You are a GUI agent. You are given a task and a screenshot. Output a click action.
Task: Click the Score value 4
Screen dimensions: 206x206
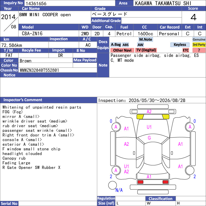pos(194,17)
